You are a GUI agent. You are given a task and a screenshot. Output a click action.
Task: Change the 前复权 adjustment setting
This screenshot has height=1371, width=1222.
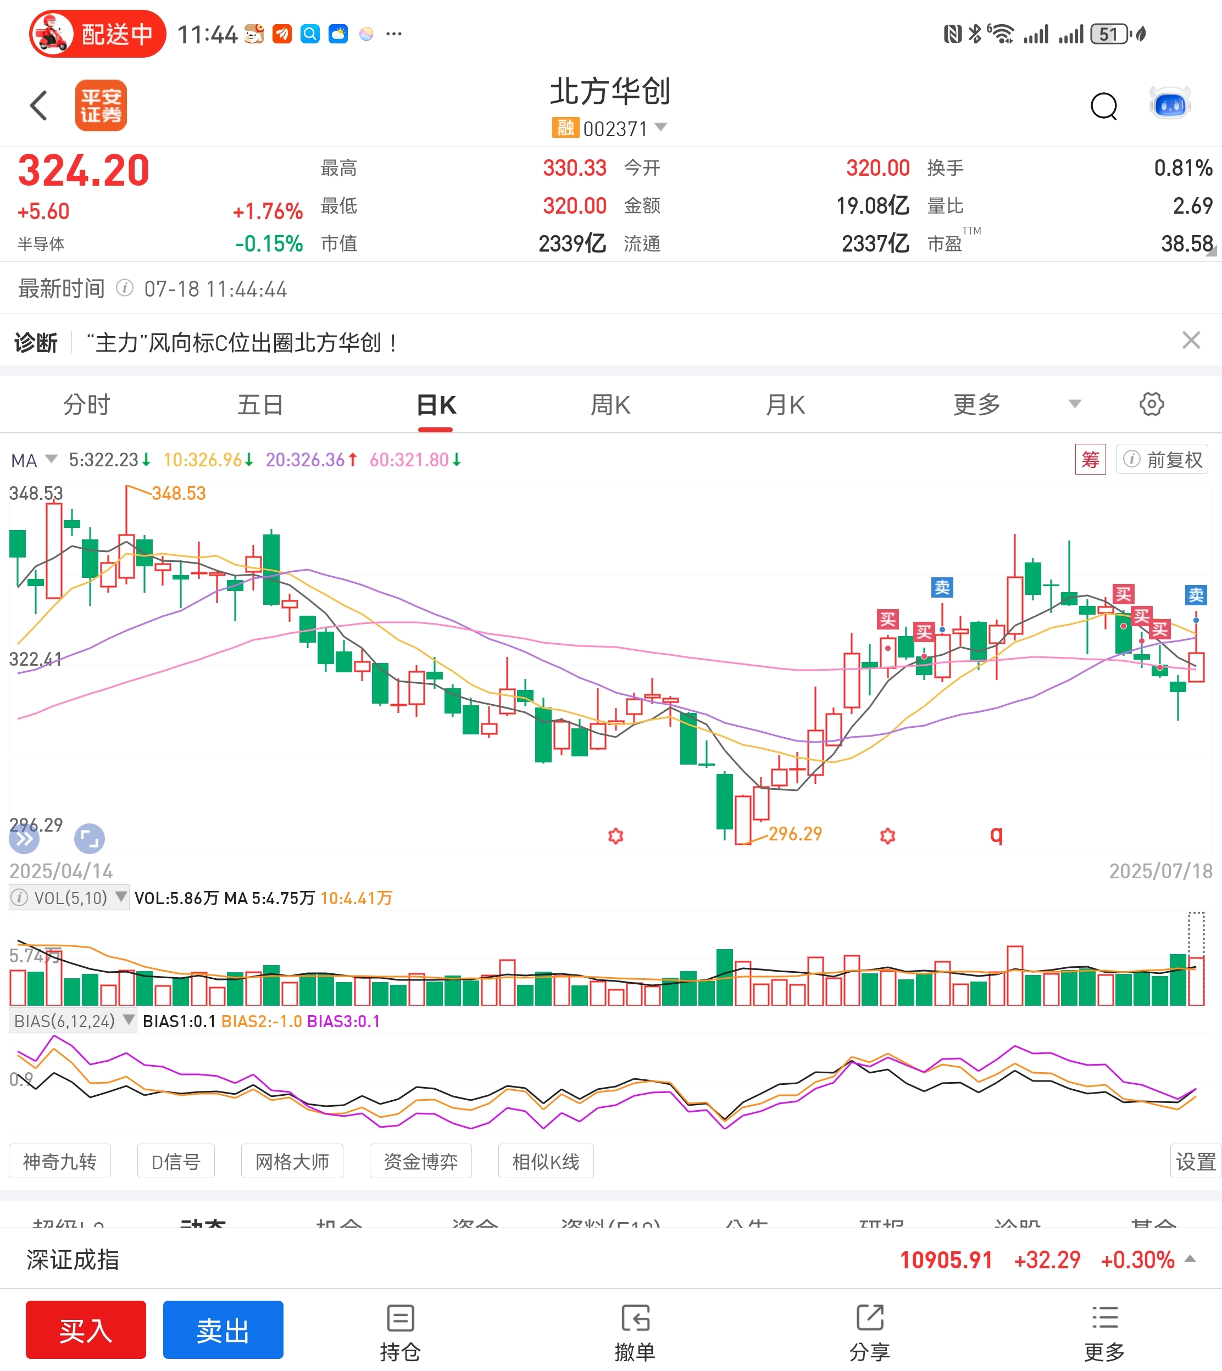click(1162, 460)
